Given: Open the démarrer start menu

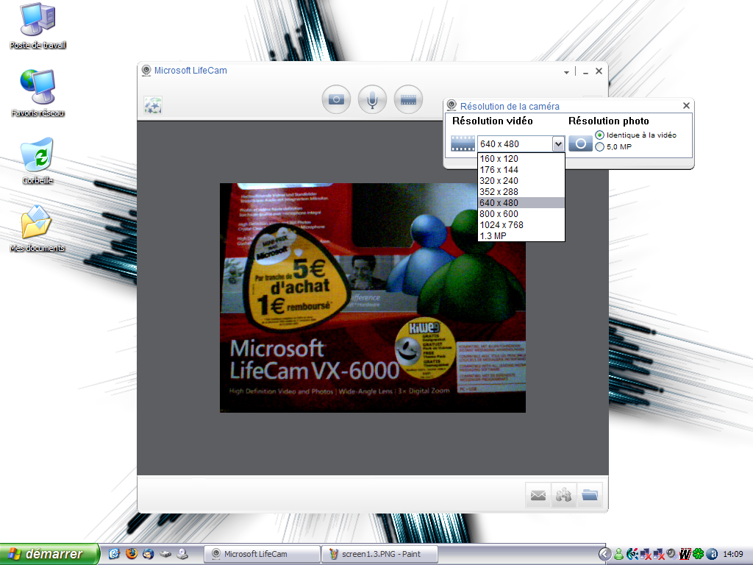Looking at the screenshot, I should [x=49, y=554].
